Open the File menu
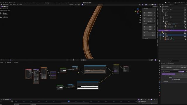Screen dimensions: 187x105 coord(1,3)
